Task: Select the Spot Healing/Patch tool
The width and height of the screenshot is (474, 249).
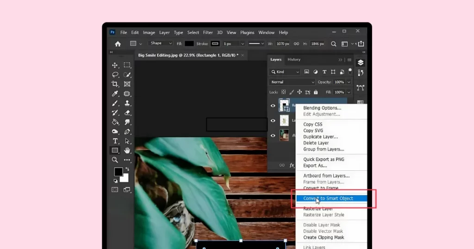Action: [127, 93]
